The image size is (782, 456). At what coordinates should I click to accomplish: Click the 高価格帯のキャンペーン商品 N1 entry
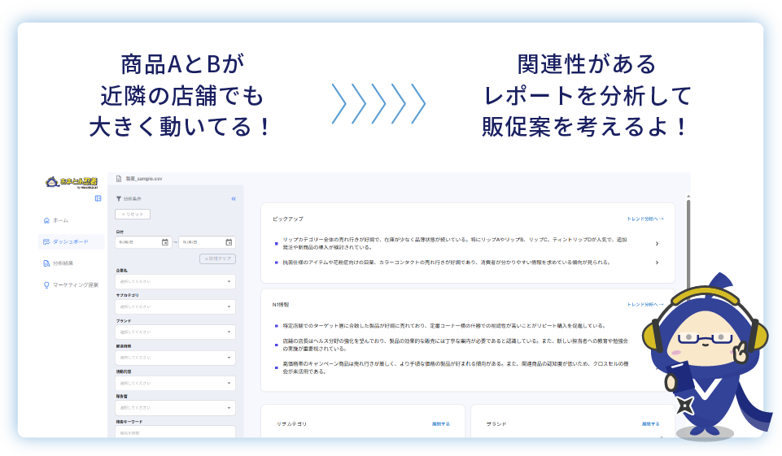click(x=455, y=367)
